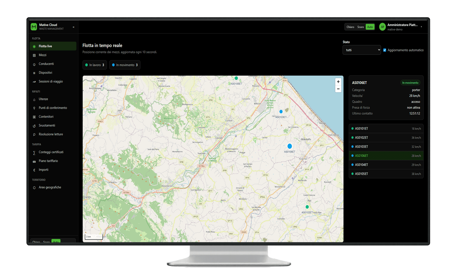This screenshot has height=268, width=457.
Task: Select vehicle AS0103ET in the list
Action: [x=386, y=147]
